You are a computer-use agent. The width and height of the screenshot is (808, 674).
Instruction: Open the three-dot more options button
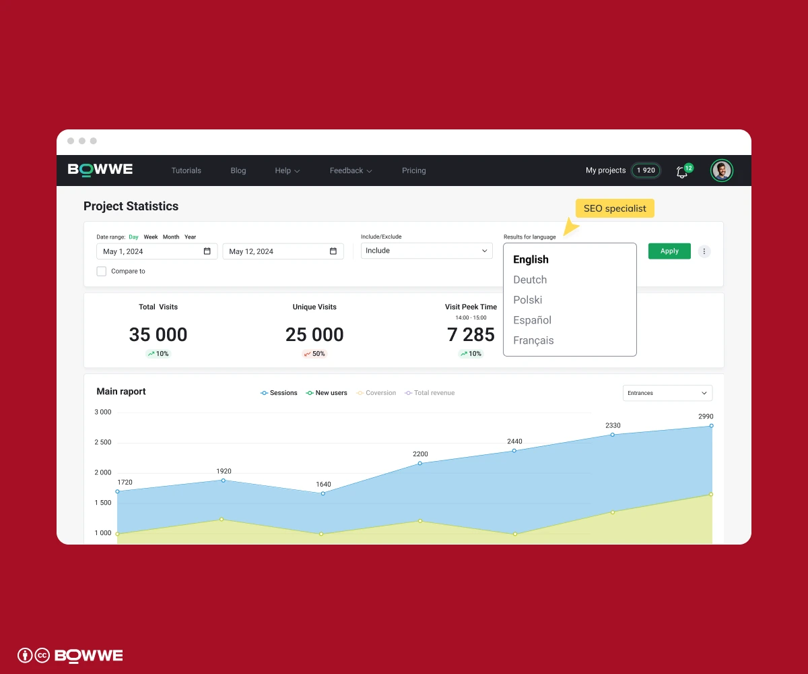click(704, 251)
